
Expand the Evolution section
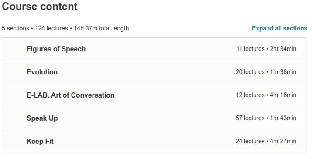tap(154, 72)
